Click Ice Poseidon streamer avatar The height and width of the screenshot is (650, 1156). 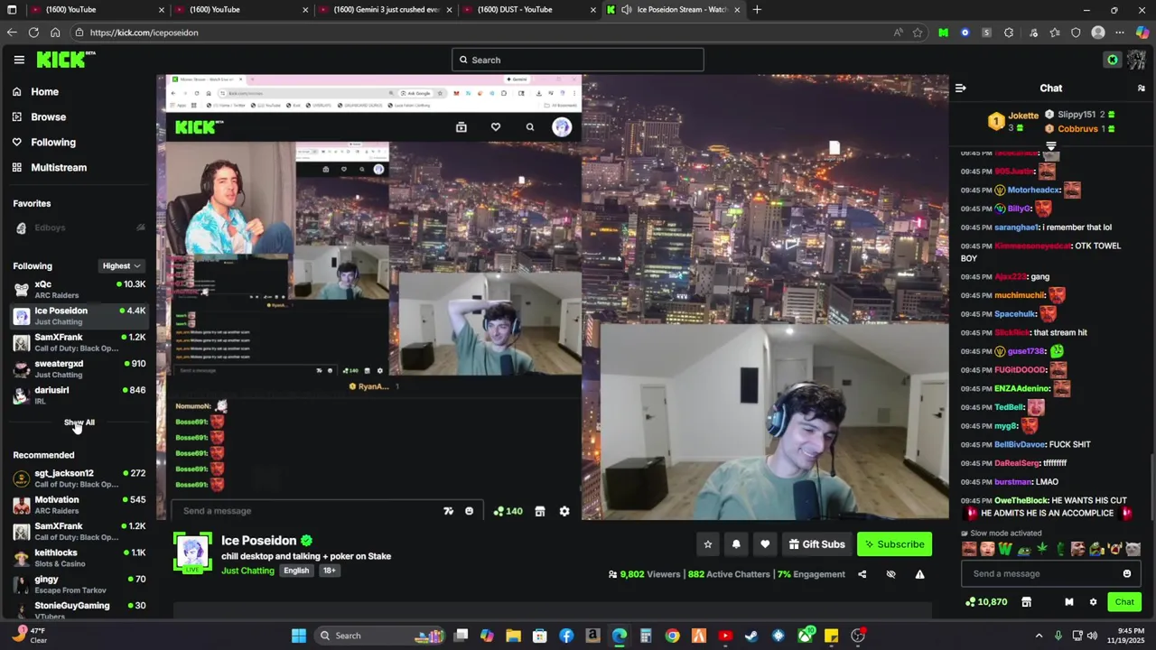[x=192, y=552]
